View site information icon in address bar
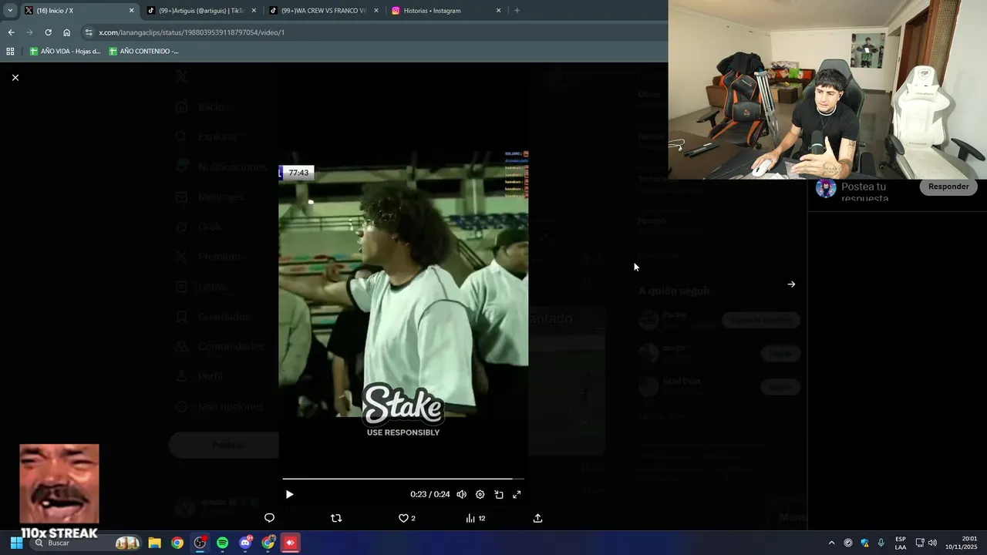Viewport: 987px width, 555px height. 89,32
